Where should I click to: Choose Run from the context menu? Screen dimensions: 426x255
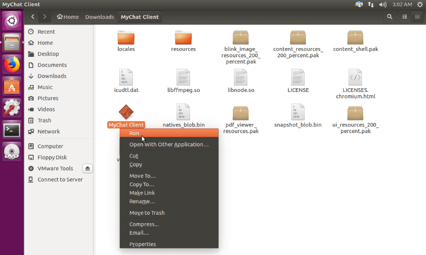134,133
